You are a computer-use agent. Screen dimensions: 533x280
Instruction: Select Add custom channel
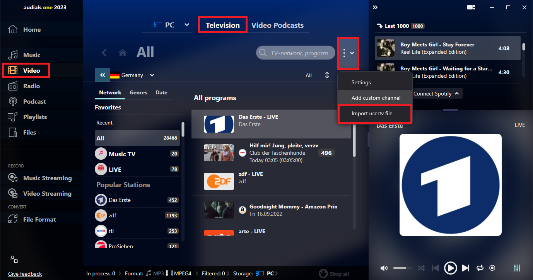tap(376, 98)
